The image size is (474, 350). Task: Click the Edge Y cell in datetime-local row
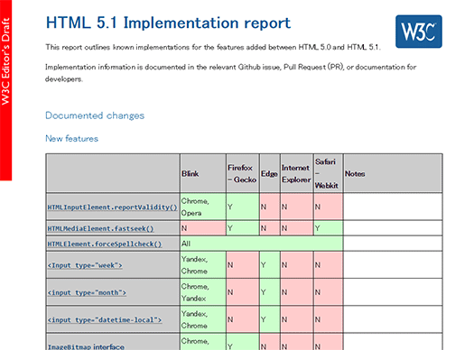[269, 319]
